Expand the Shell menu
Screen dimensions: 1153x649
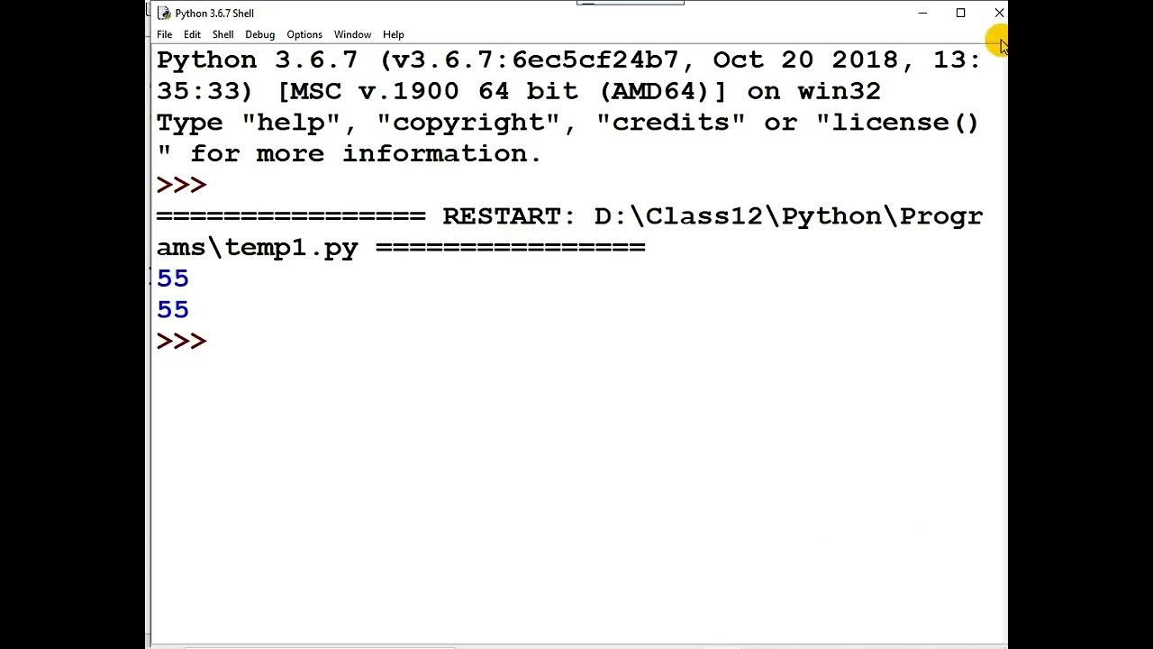222,34
